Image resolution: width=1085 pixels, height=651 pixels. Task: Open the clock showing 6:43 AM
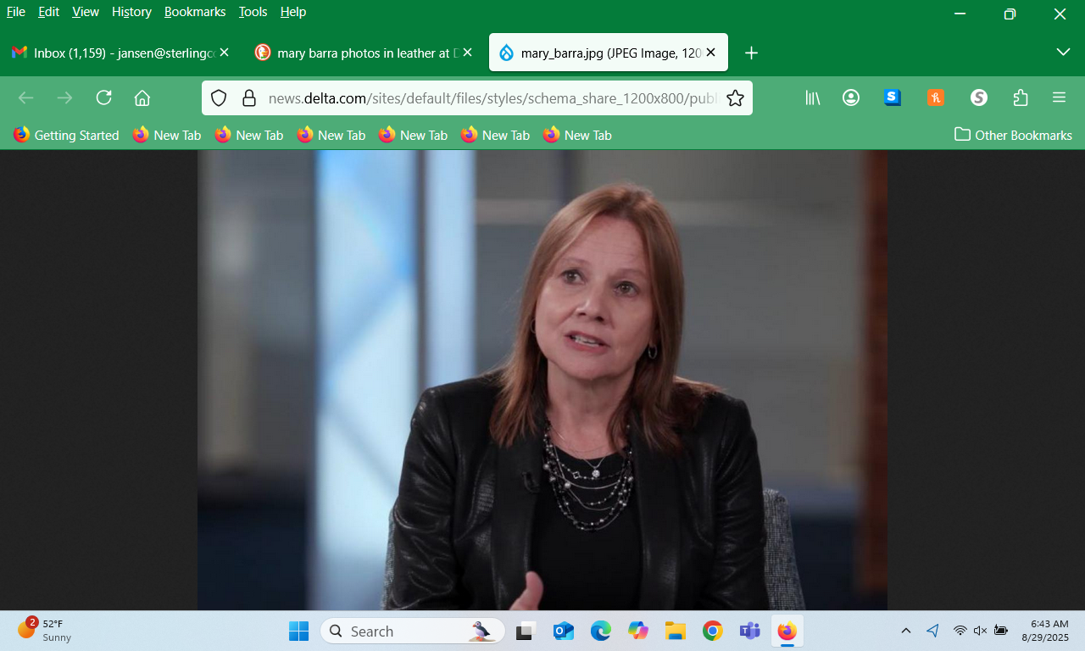pyautogui.click(x=1045, y=630)
